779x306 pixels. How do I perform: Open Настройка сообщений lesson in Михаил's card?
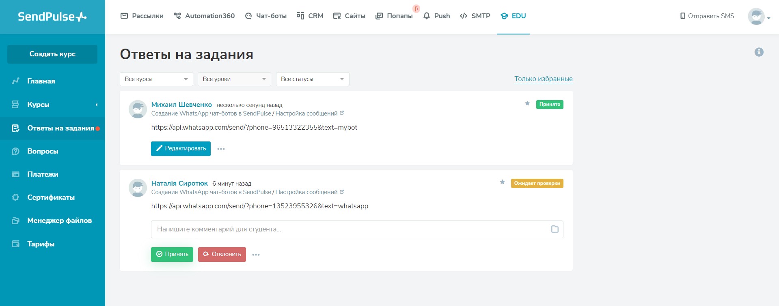pyautogui.click(x=306, y=113)
